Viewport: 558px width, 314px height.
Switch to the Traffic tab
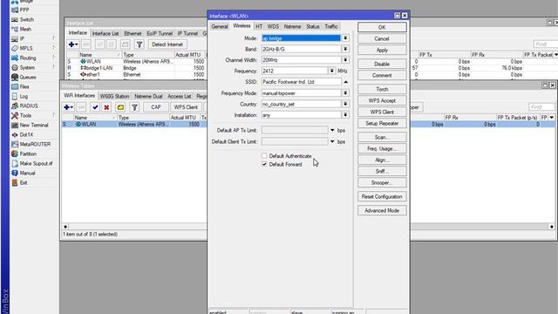pos(331,27)
